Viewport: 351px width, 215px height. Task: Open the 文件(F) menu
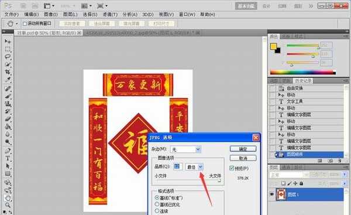[x=12, y=15]
